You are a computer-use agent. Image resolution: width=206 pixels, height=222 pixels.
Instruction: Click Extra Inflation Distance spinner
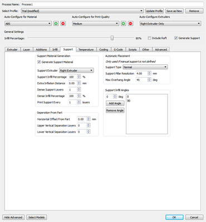75,83
